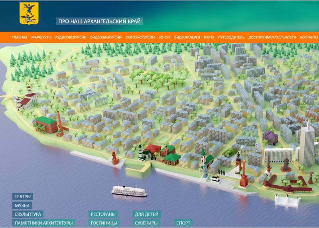The width and height of the screenshot is (319, 228).
Task: Show ТЕАТРЫ on the map
Action: pos(22,197)
